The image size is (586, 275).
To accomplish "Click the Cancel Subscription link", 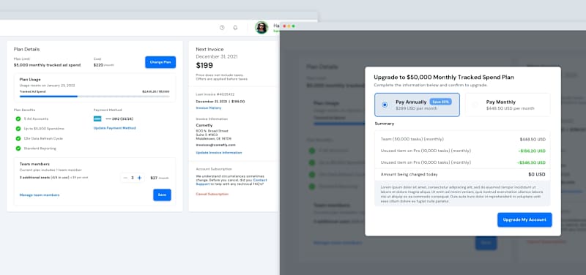I will (x=212, y=194).
